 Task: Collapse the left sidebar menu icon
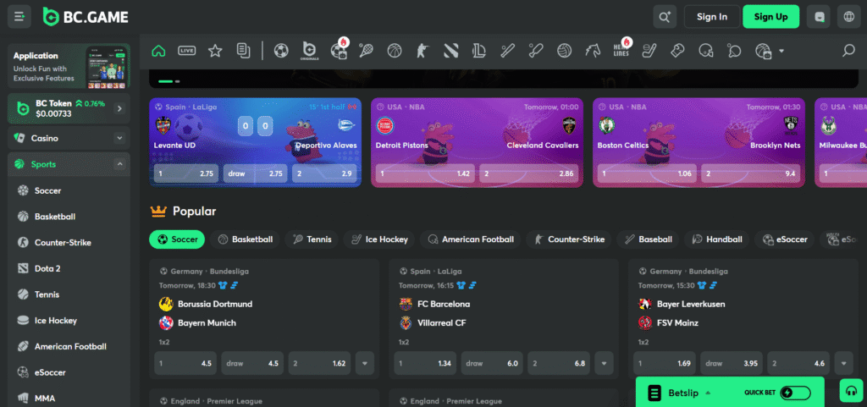pos(19,16)
